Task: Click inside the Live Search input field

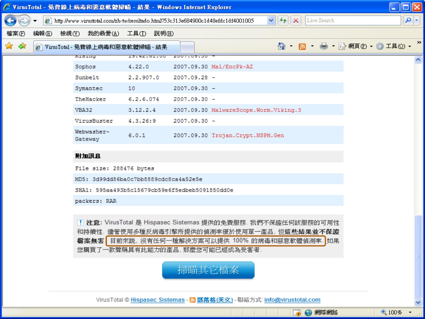Action: tap(353, 20)
